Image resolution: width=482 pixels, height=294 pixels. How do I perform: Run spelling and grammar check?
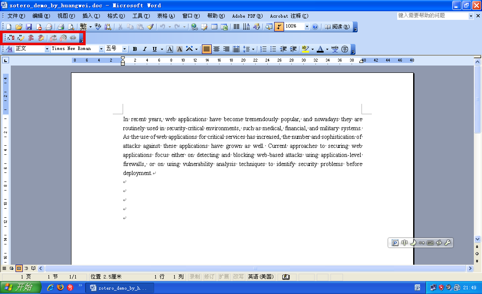(x=98, y=27)
